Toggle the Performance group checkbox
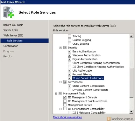Screen dimensions: 135x121 click(65, 82)
